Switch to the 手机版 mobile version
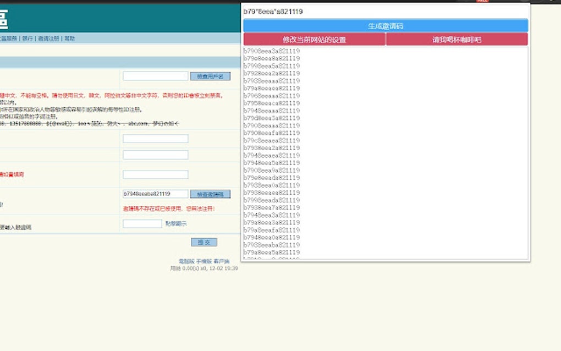The height and width of the screenshot is (351, 561). tap(204, 261)
